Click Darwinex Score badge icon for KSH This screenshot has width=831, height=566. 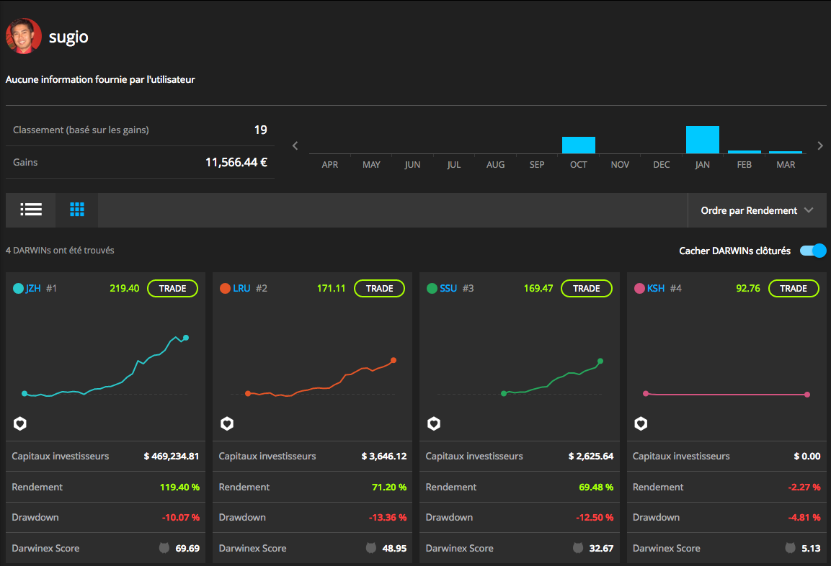(790, 548)
